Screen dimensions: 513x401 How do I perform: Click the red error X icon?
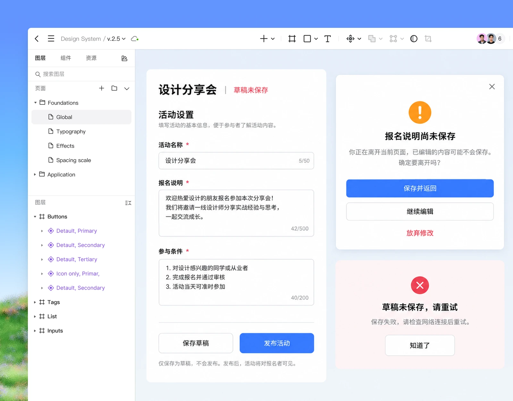click(x=420, y=285)
